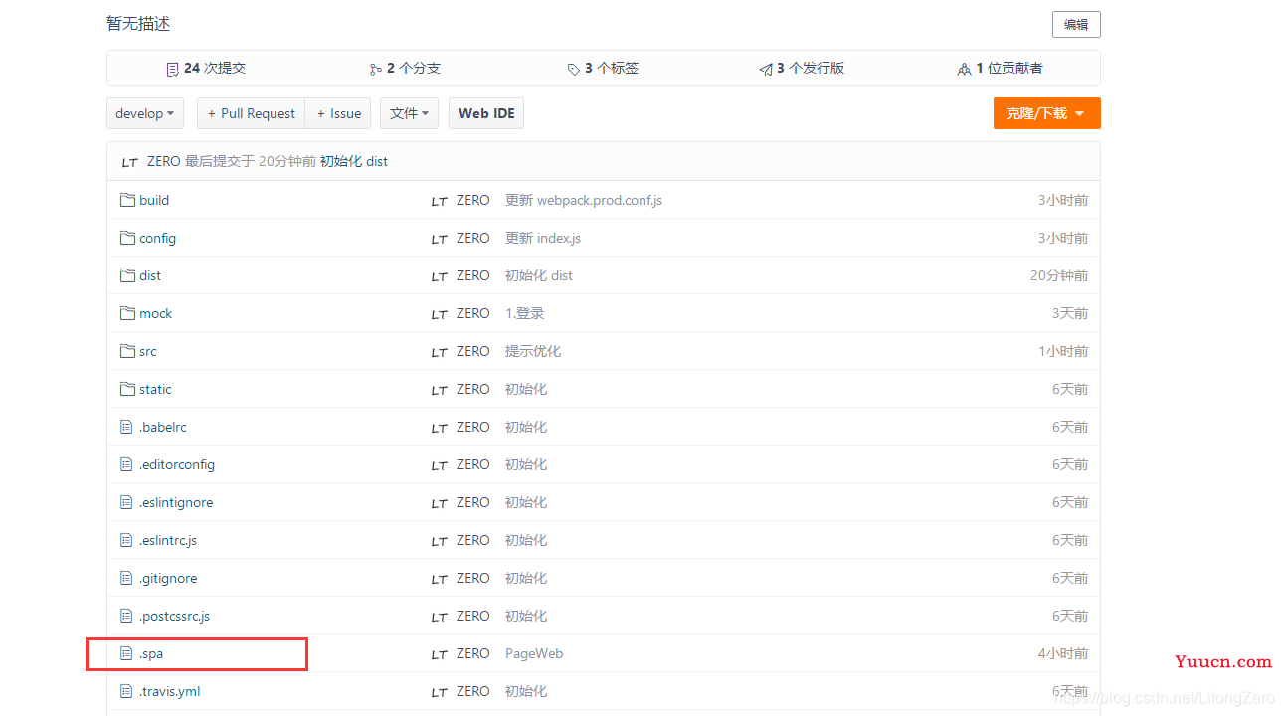Image resolution: width=1284 pixels, height=716 pixels.
Task: Click the LT avatar in the src row
Action: click(x=440, y=352)
